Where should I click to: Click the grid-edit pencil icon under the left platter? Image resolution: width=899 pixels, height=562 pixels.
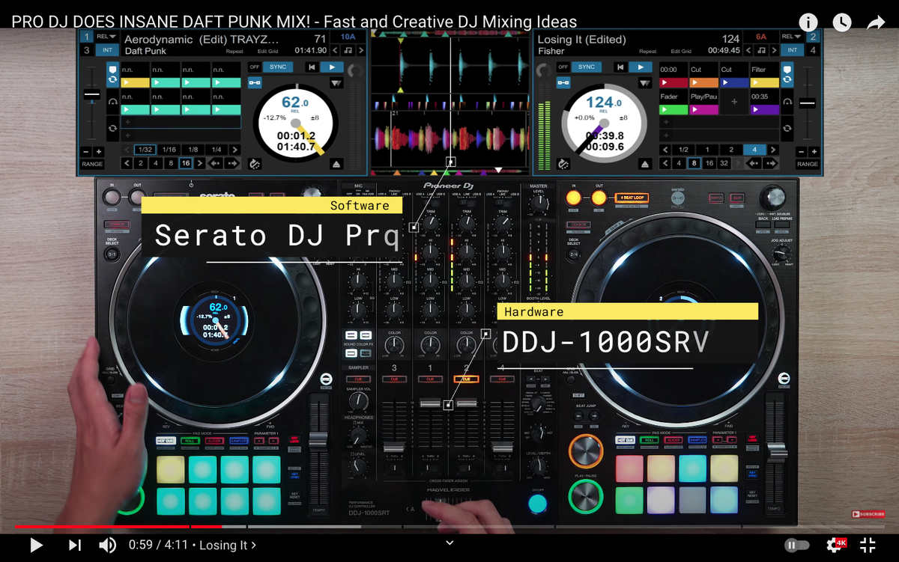(255, 164)
